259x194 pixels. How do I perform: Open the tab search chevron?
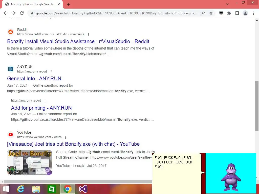(x=227, y=4)
